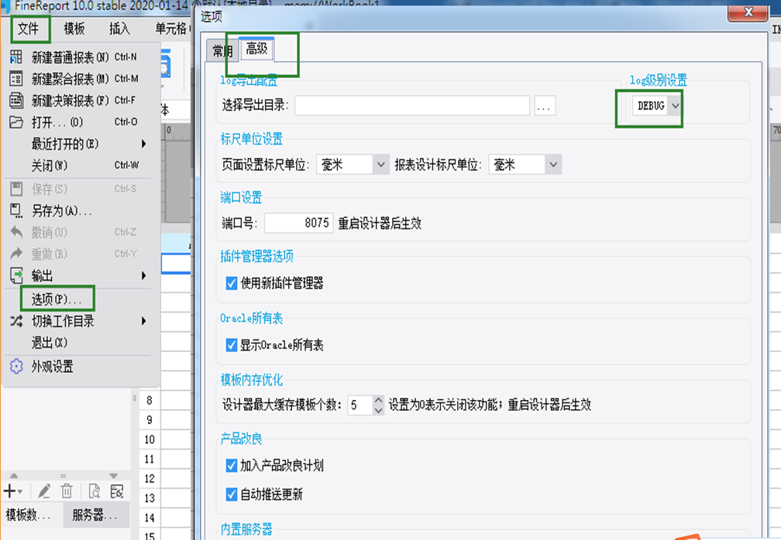Click the 重启设计器后生效 text beside port
The width and height of the screenshot is (781, 540).
click(x=380, y=224)
